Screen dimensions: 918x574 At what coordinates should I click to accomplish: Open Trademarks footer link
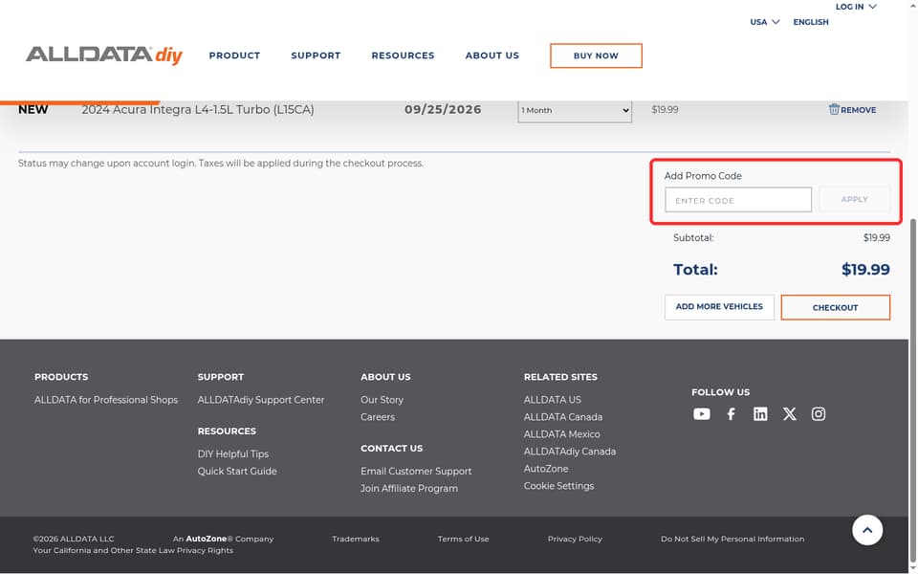pyautogui.click(x=356, y=539)
